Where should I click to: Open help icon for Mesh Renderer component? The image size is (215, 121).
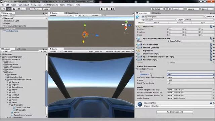click(211, 44)
